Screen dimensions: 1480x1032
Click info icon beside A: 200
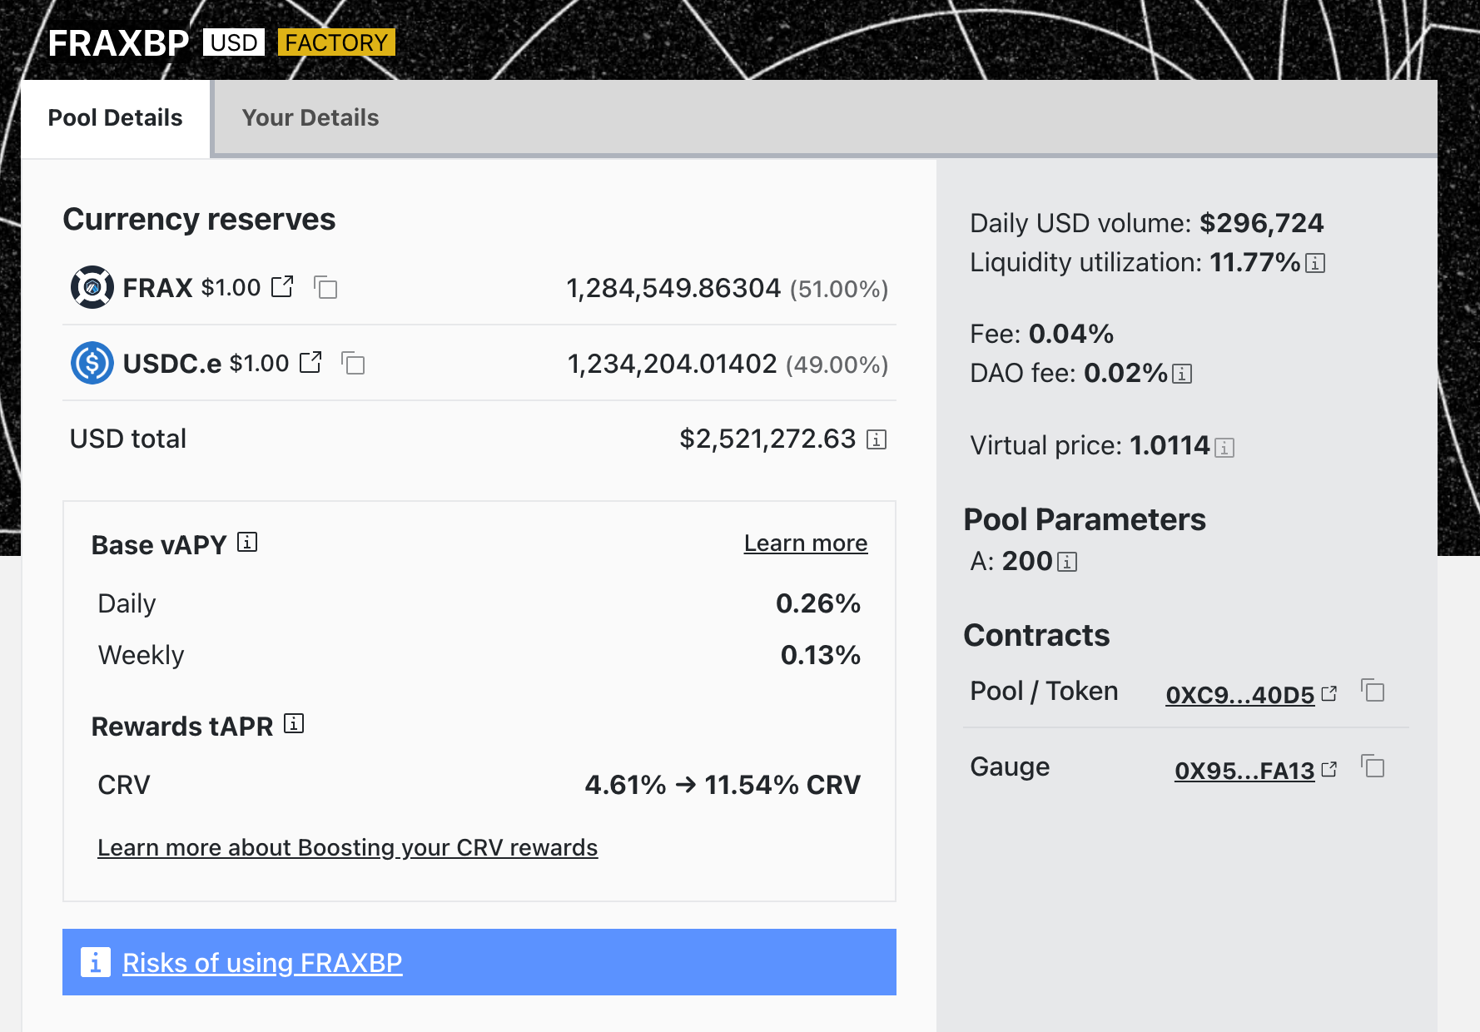click(x=1067, y=563)
